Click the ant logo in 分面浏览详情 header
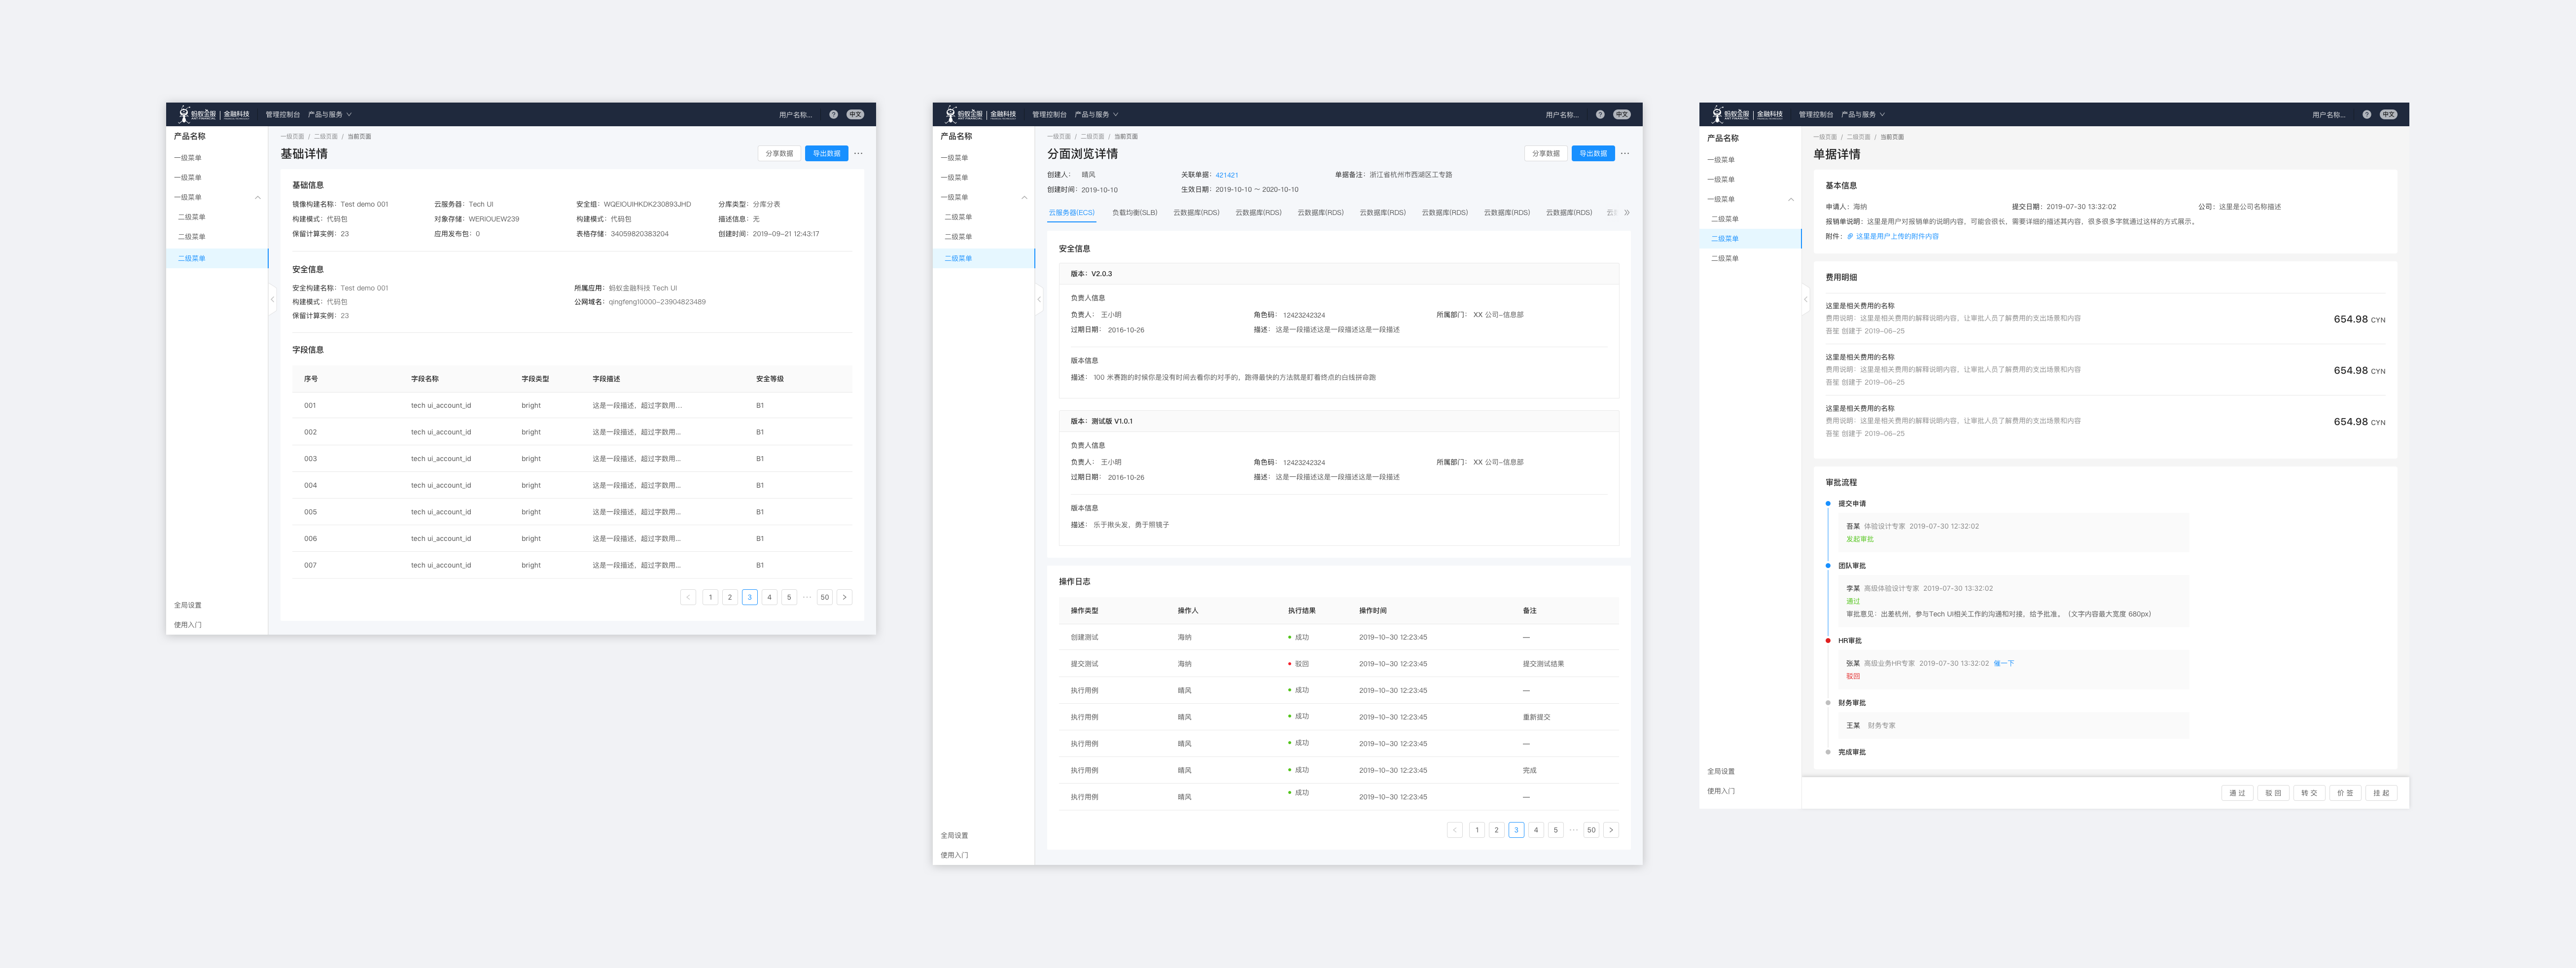The width and height of the screenshot is (2576, 968). 951,114
